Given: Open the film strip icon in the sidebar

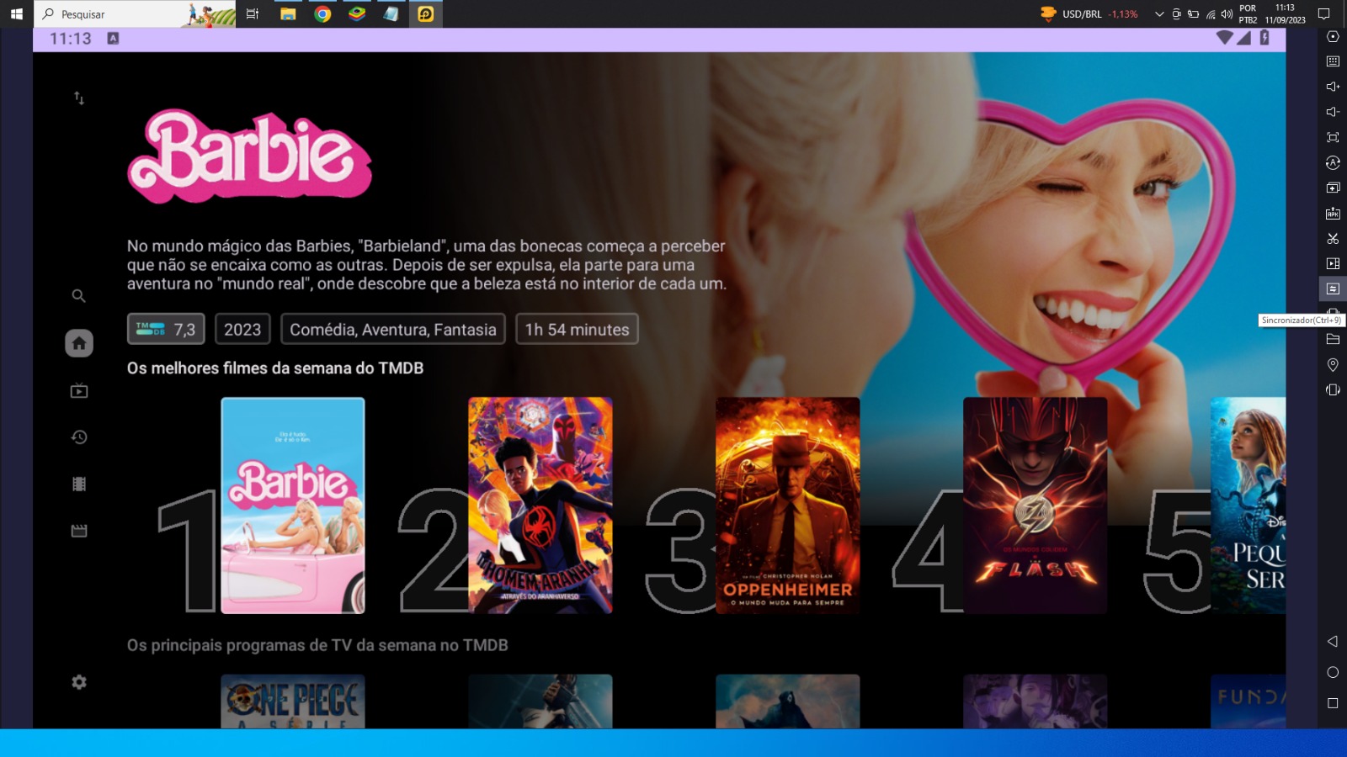Looking at the screenshot, I should (79, 484).
